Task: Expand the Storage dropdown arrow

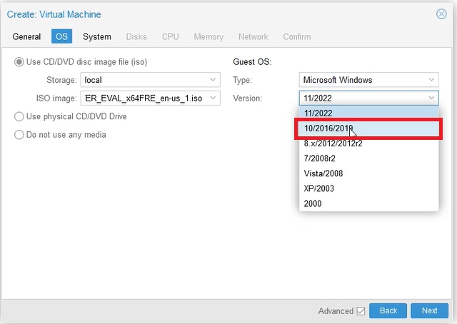Action: pos(213,80)
